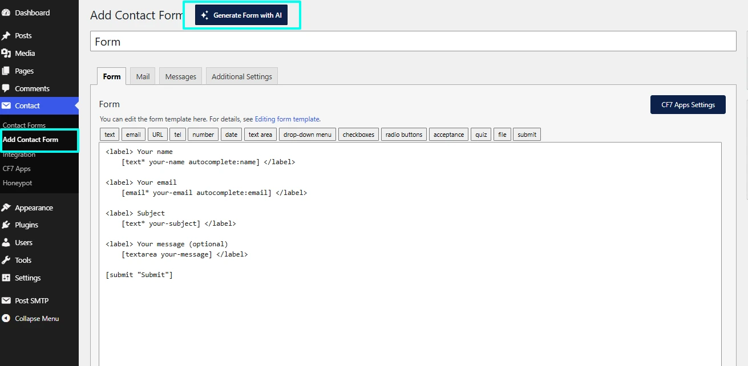The width and height of the screenshot is (748, 366).
Task: Open CF7 Apps submenu item
Action: [17, 169]
